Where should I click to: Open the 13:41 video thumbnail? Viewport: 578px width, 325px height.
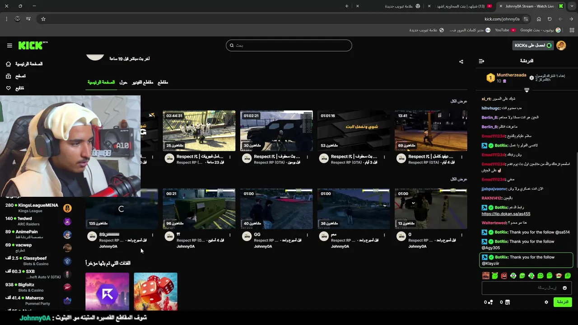(431, 130)
